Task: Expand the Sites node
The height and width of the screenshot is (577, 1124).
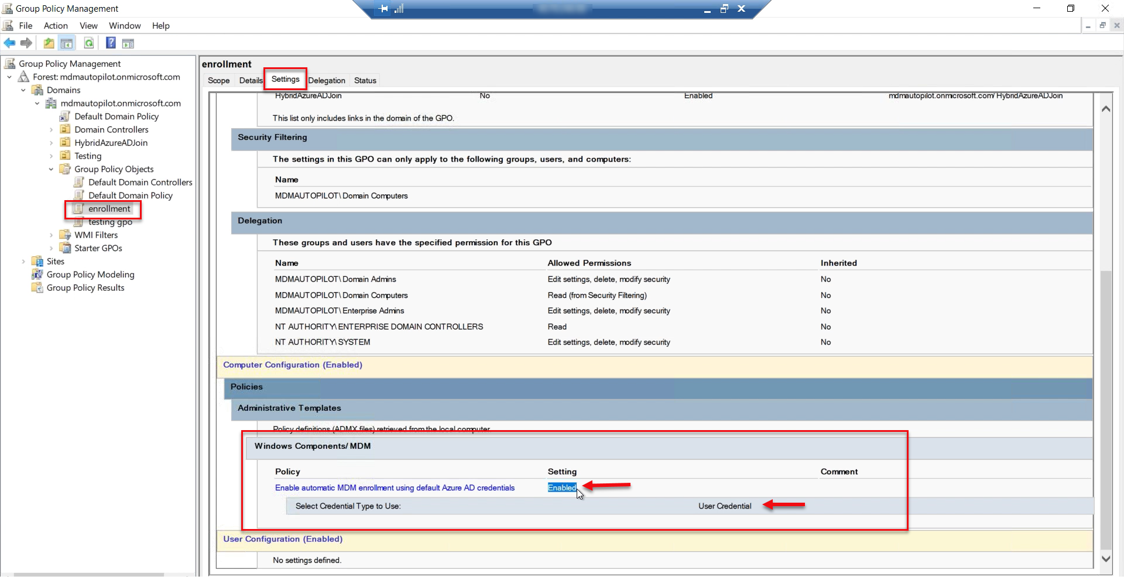Action: click(x=23, y=262)
